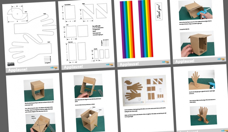Click the robives.com logo on the glue gun page
The height and width of the screenshot is (132, 228).
pos(221,59)
